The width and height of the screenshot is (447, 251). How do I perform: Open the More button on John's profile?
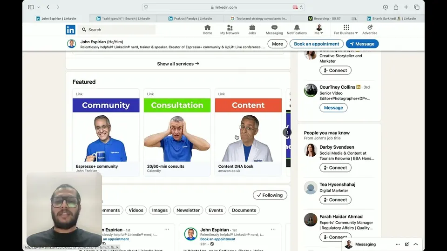[x=278, y=44]
